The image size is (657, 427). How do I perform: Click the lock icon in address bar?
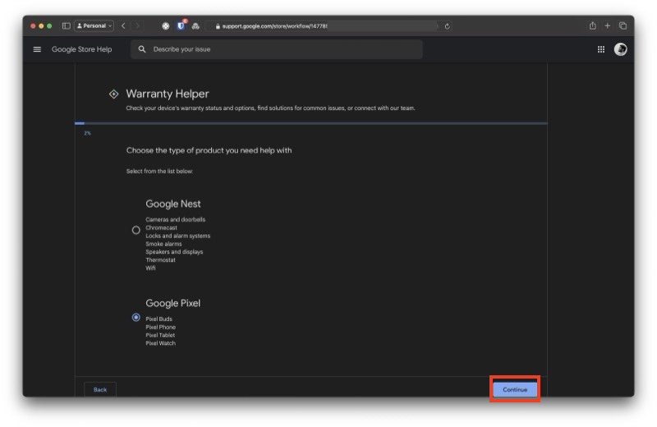click(x=218, y=26)
